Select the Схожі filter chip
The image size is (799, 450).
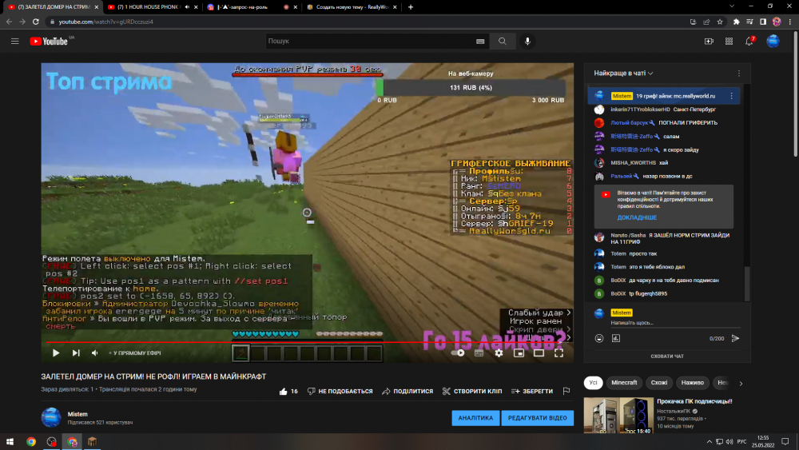pyautogui.click(x=659, y=383)
